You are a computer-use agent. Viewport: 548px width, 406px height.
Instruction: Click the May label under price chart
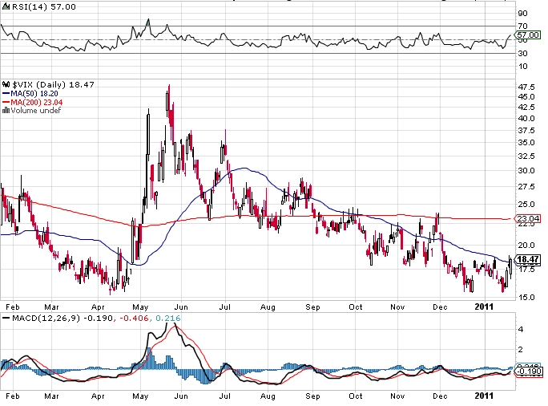[140, 307]
